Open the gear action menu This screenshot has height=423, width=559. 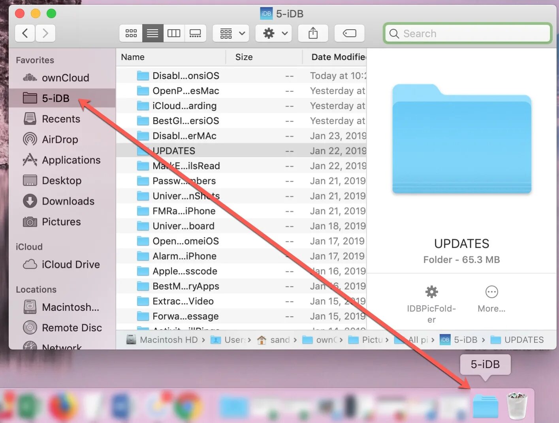click(x=274, y=33)
